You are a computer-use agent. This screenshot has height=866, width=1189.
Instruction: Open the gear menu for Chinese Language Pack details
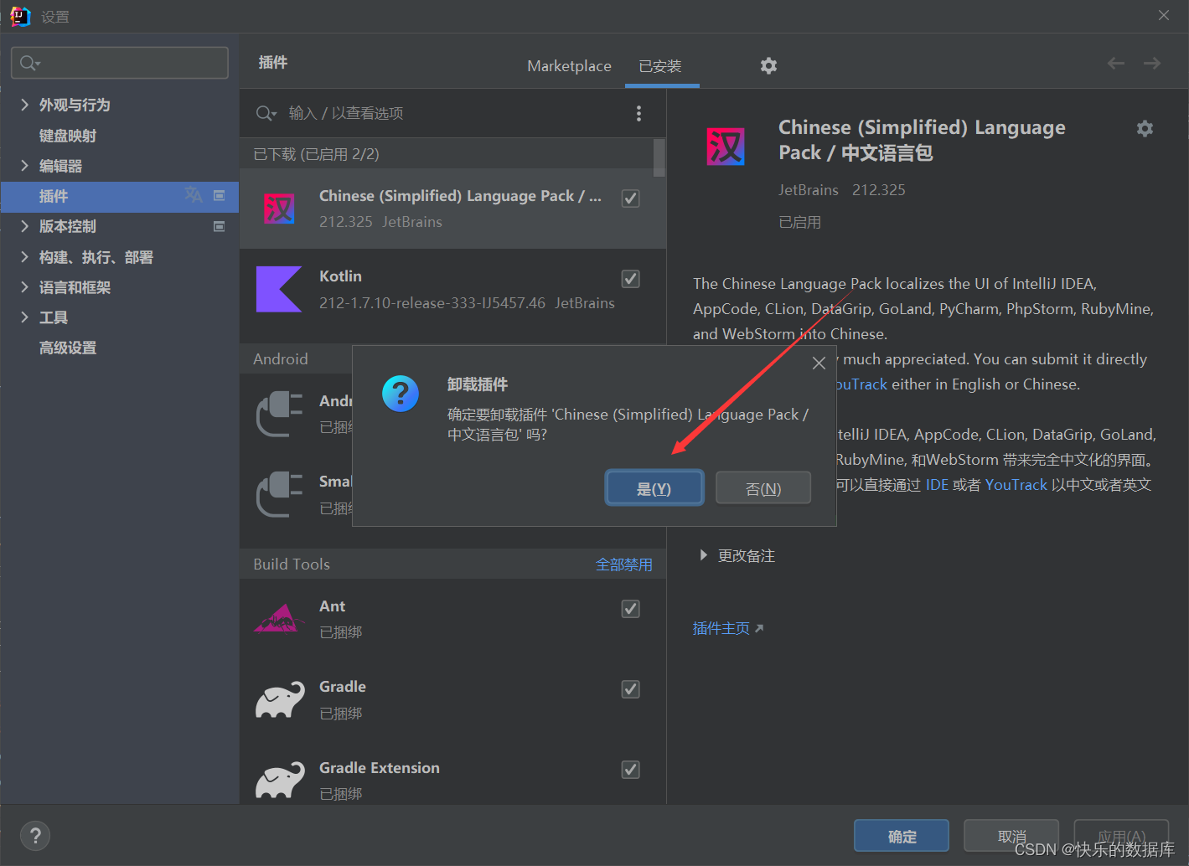point(1145,128)
